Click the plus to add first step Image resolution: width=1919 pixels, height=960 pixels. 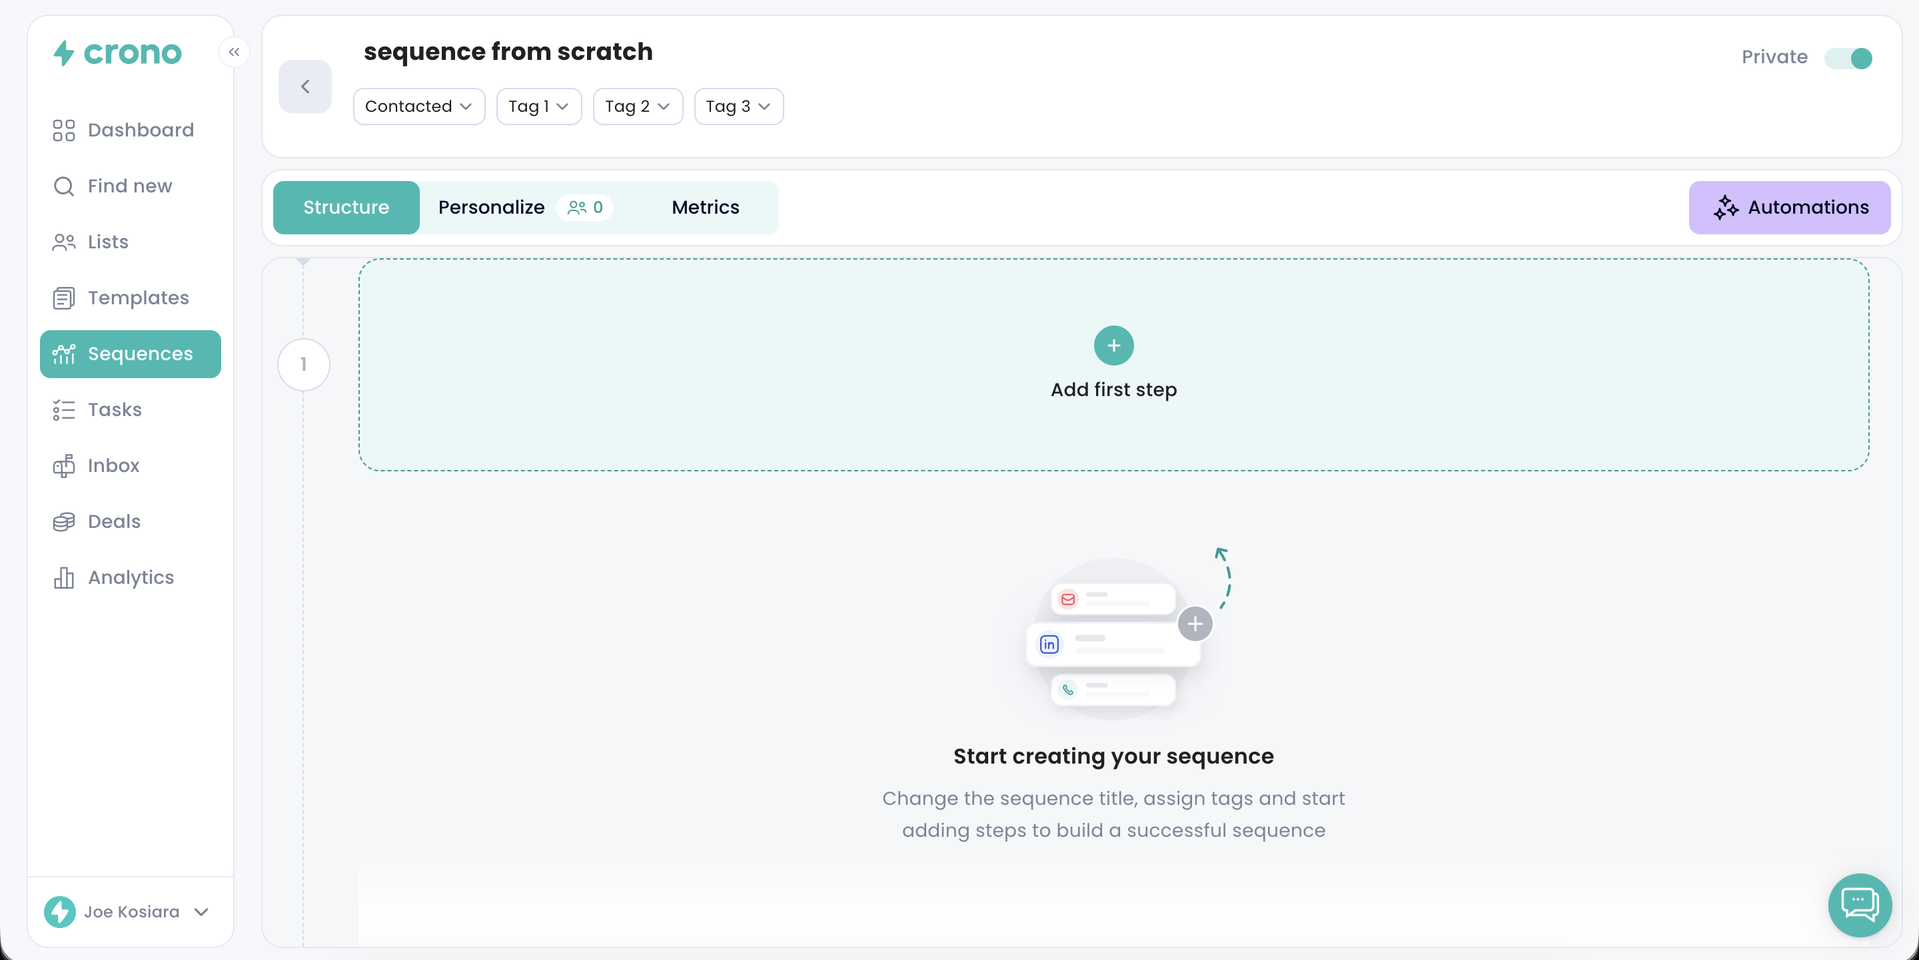1113,346
